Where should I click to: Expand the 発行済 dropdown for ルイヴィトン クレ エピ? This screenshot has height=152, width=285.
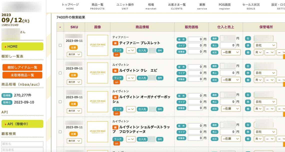(x=74, y=82)
